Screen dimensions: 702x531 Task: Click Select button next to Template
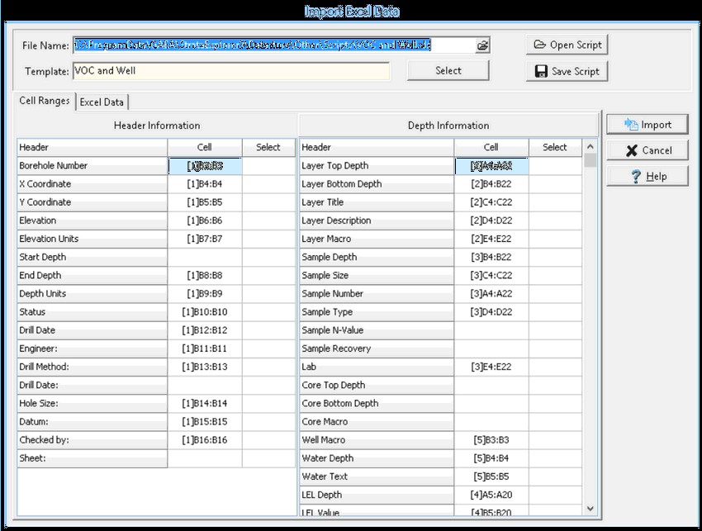(448, 71)
